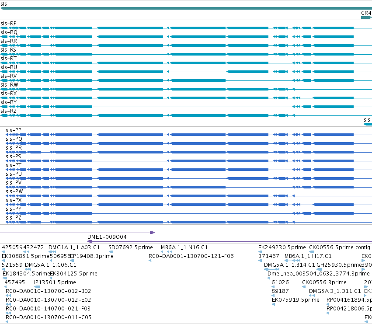Select the sls-RT transcript label
Viewport: 372px width, 324px height.
[9, 59]
